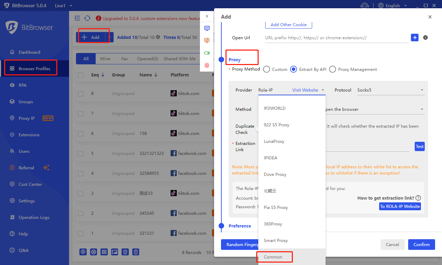Choose Pia S5 Proxy provider
The image size is (442, 265).
(292, 207)
